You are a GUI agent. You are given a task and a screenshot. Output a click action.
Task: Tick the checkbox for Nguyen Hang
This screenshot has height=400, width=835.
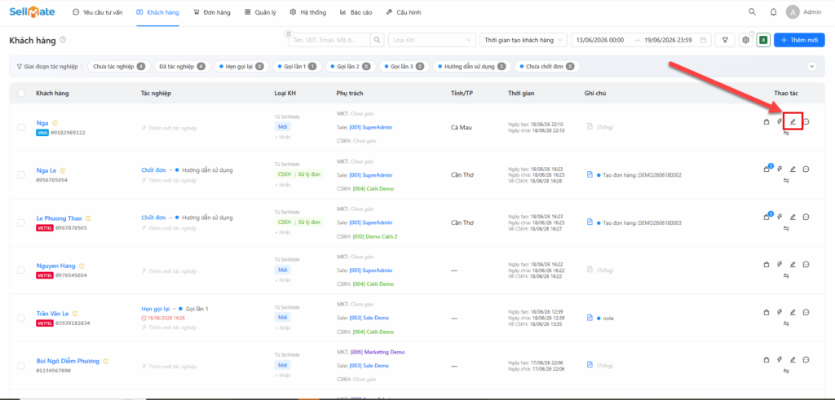[x=21, y=270]
